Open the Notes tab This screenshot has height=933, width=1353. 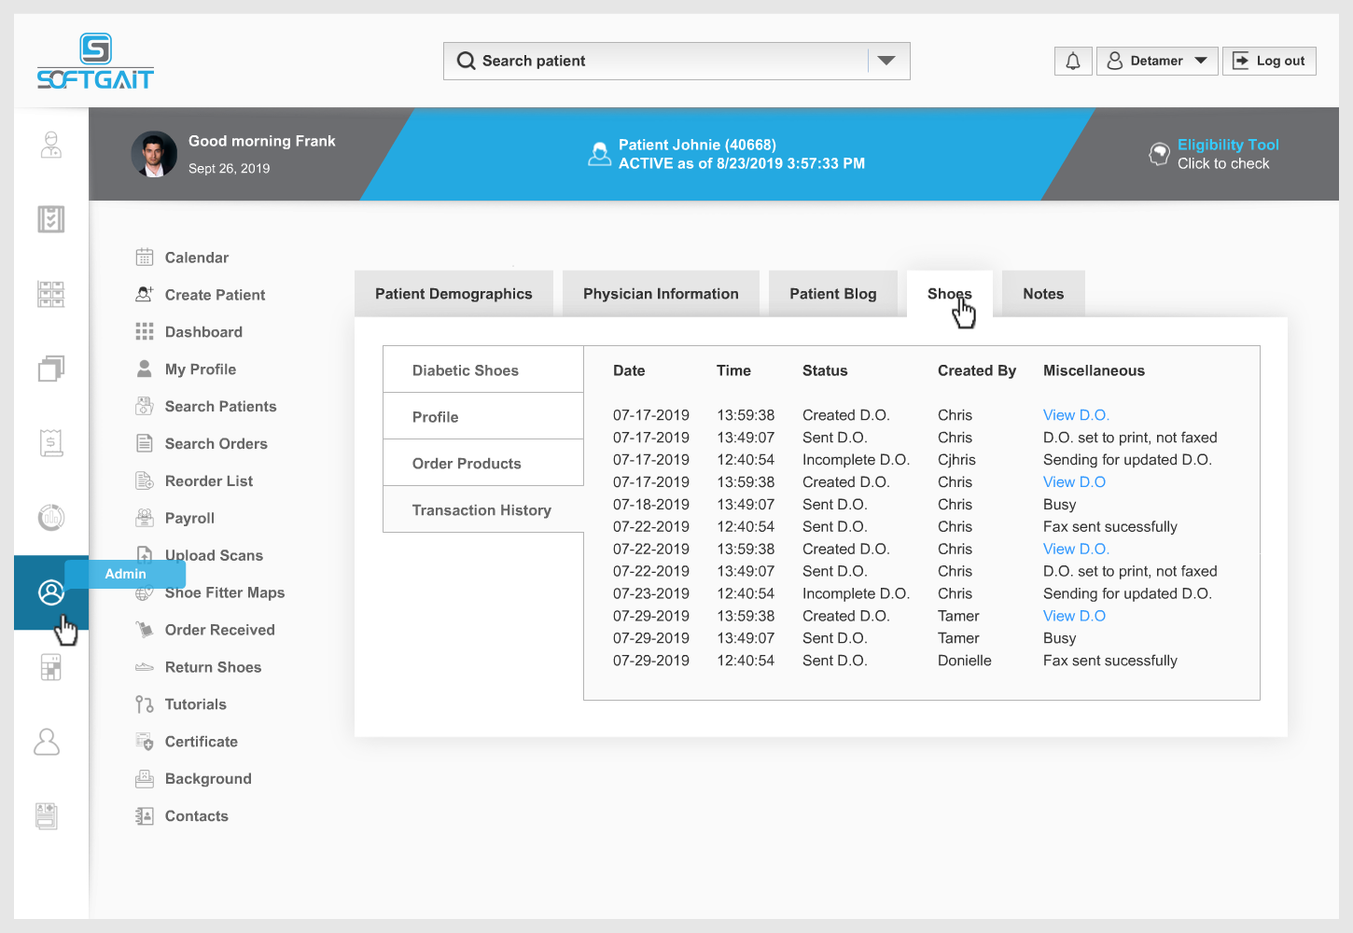point(1043,294)
